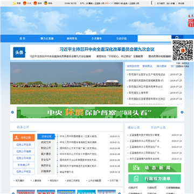Select the 环境保护 category
Image resolution: width=194 pixels, height=194 pixels.
[x=46, y=171]
